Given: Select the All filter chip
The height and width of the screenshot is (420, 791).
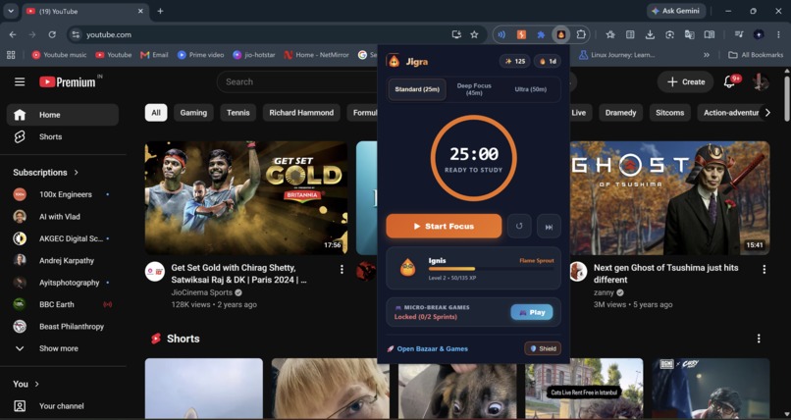Looking at the screenshot, I should coord(156,113).
